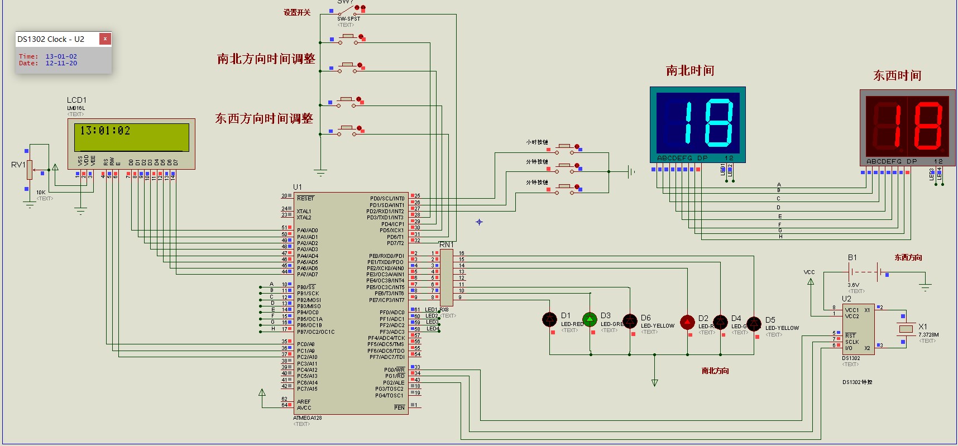Select the U1 ATMEGA128 microcontroller body
Image resolution: width=958 pixels, height=446 pixels.
coord(351,304)
